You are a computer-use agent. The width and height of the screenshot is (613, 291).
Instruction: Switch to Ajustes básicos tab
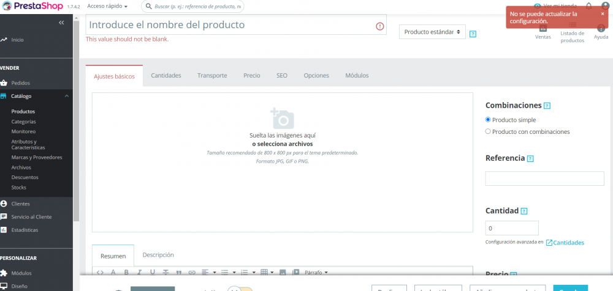click(114, 76)
